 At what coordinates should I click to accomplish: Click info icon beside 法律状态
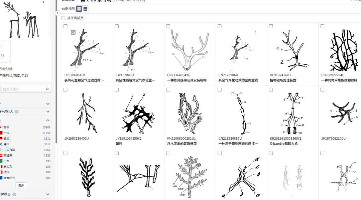14,194
